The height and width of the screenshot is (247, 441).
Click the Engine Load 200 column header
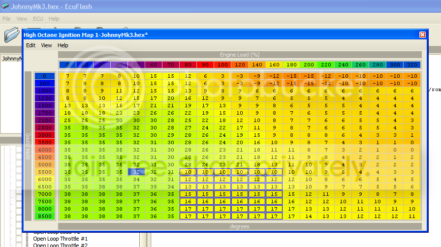click(309, 65)
